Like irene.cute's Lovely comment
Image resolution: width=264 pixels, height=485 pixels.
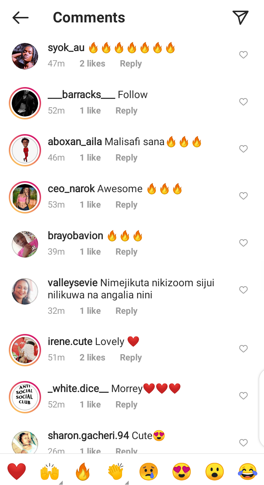(243, 349)
